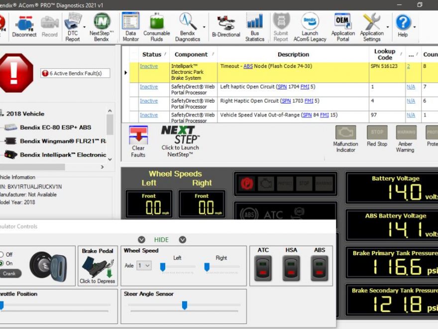Click the ABS link in Timeout description
This screenshot has width=438, height=329.
[248, 66]
